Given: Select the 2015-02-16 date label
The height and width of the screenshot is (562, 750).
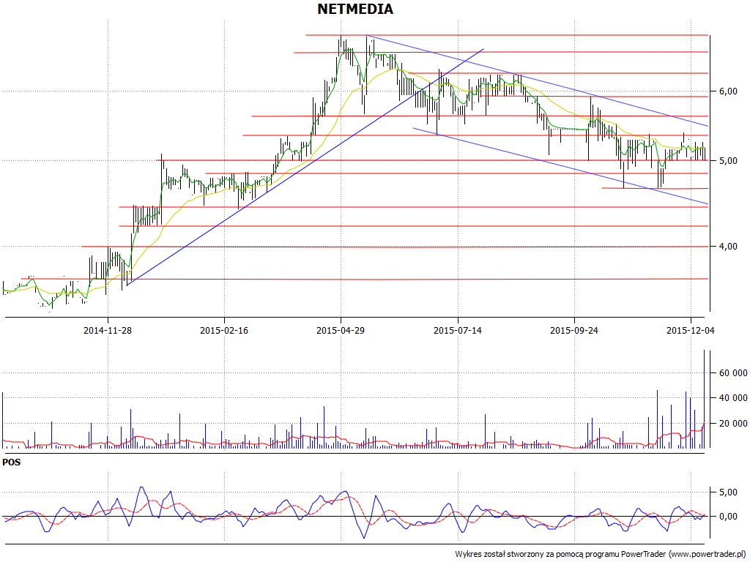Looking at the screenshot, I should [224, 330].
